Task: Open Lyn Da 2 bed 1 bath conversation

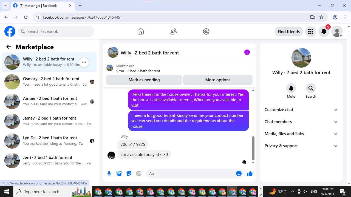Action: tap(49, 141)
